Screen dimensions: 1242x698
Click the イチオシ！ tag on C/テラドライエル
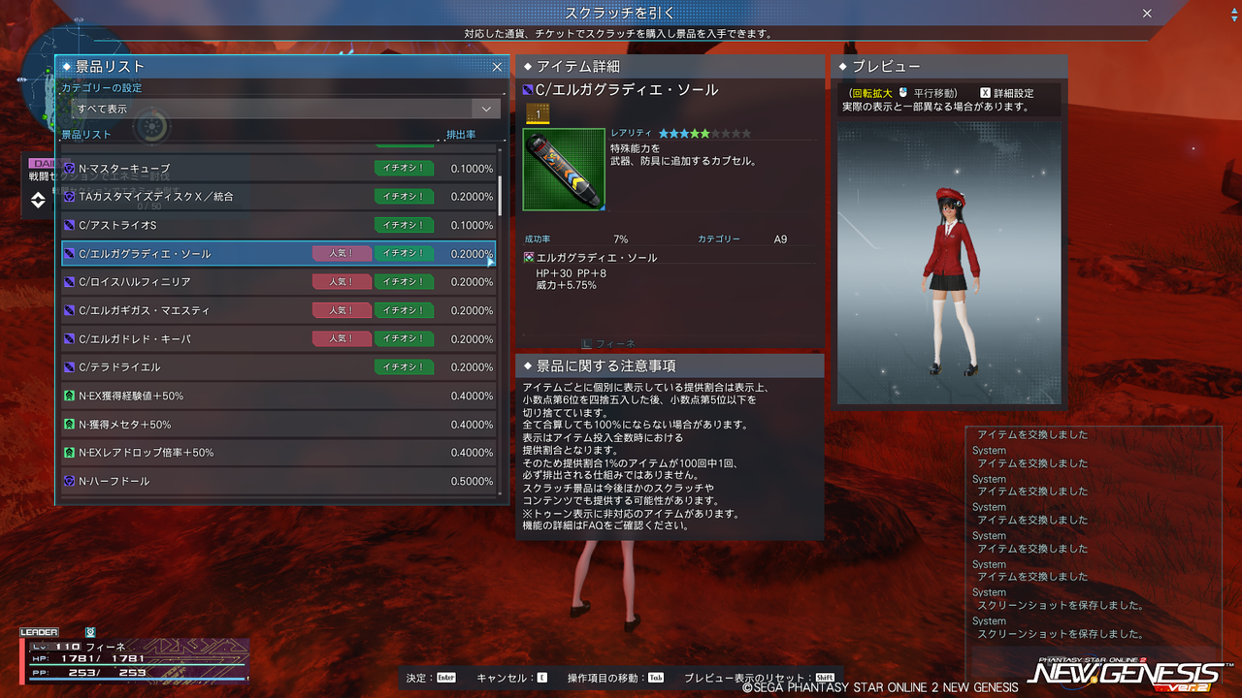coord(404,367)
